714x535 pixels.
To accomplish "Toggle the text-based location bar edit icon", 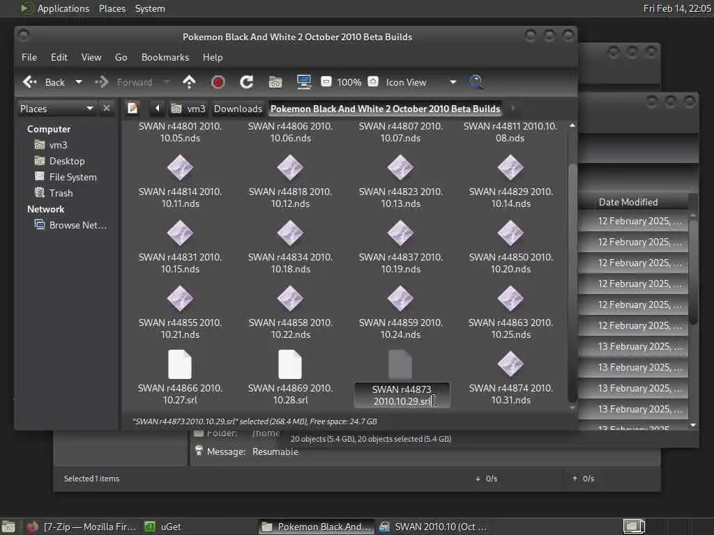I will pos(133,108).
